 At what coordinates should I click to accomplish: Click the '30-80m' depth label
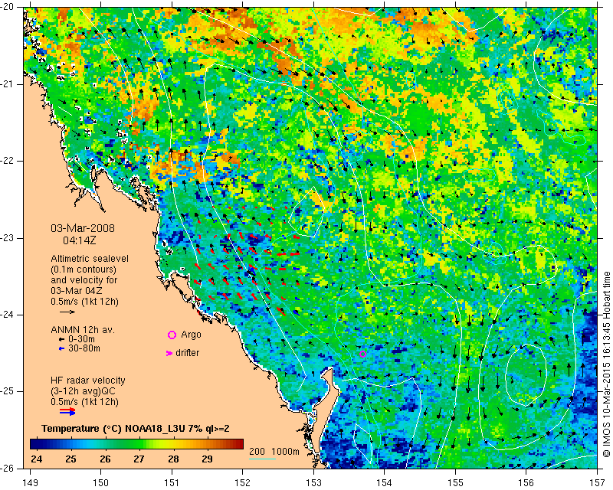click(x=84, y=348)
